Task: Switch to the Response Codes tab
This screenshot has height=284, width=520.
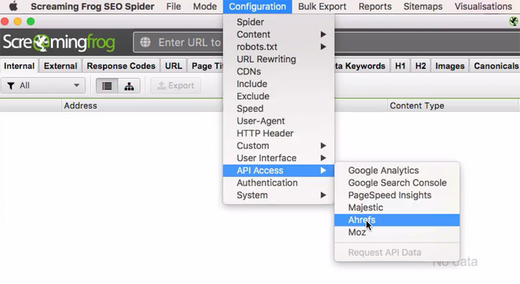Action: click(x=121, y=66)
